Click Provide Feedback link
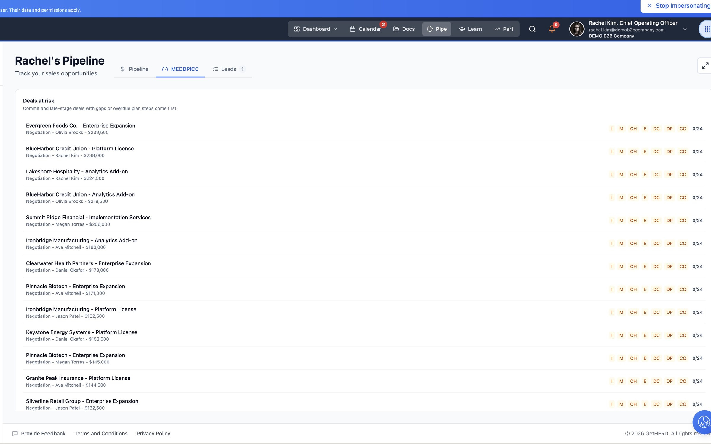The width and height of the screenshot is (711, 444). (x=39, y=433)
